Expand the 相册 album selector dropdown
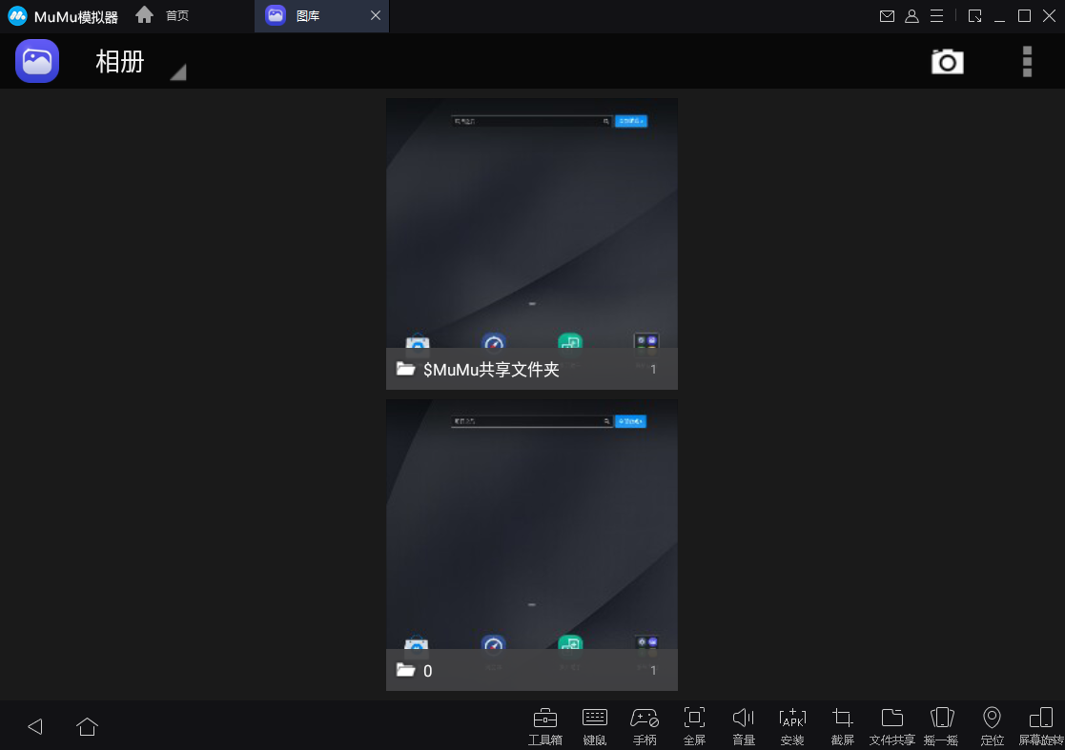This screenshot has height=750, width=1065. click(176, 70)
